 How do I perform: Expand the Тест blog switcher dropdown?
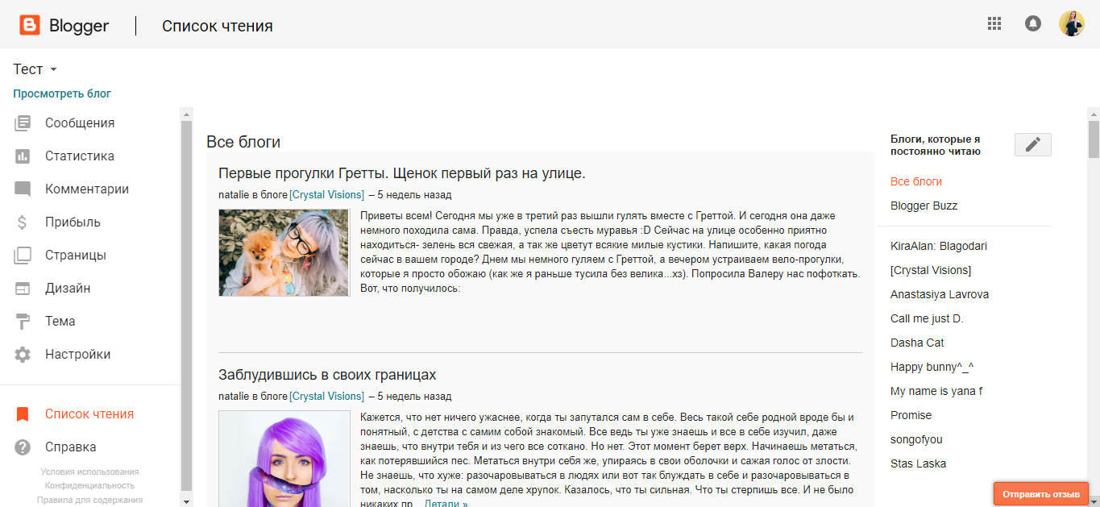tap(34, 69)
